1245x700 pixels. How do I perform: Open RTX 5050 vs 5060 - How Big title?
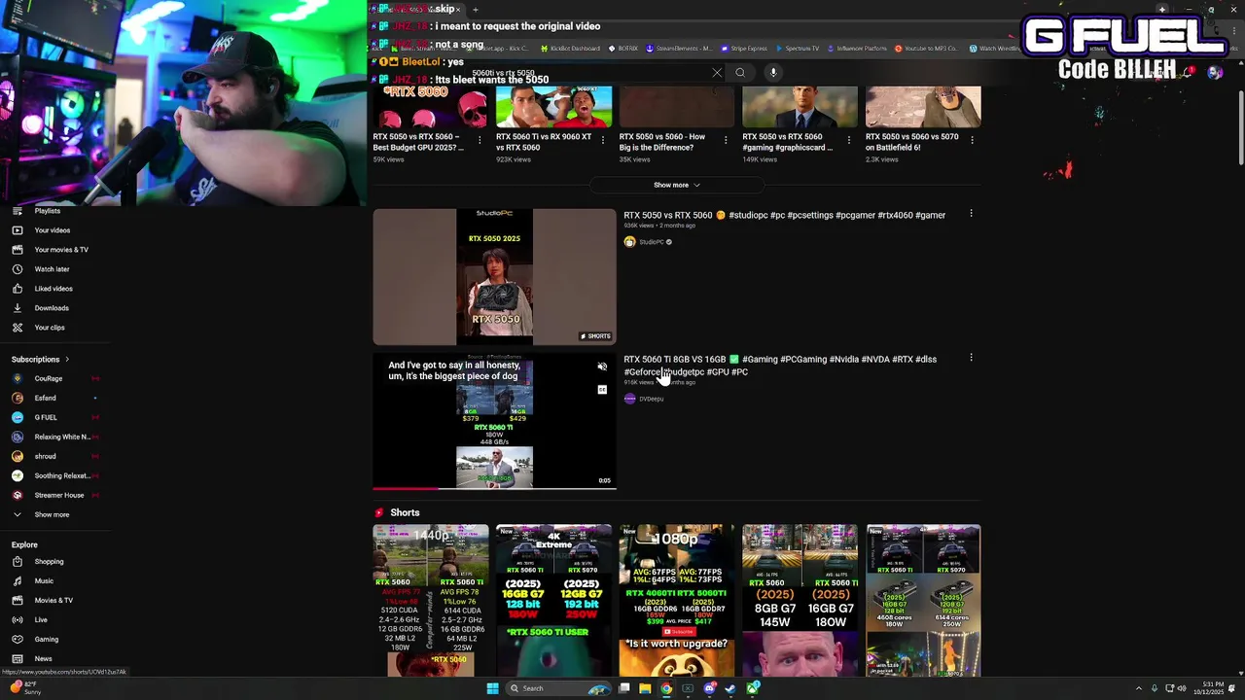(662, 142)
